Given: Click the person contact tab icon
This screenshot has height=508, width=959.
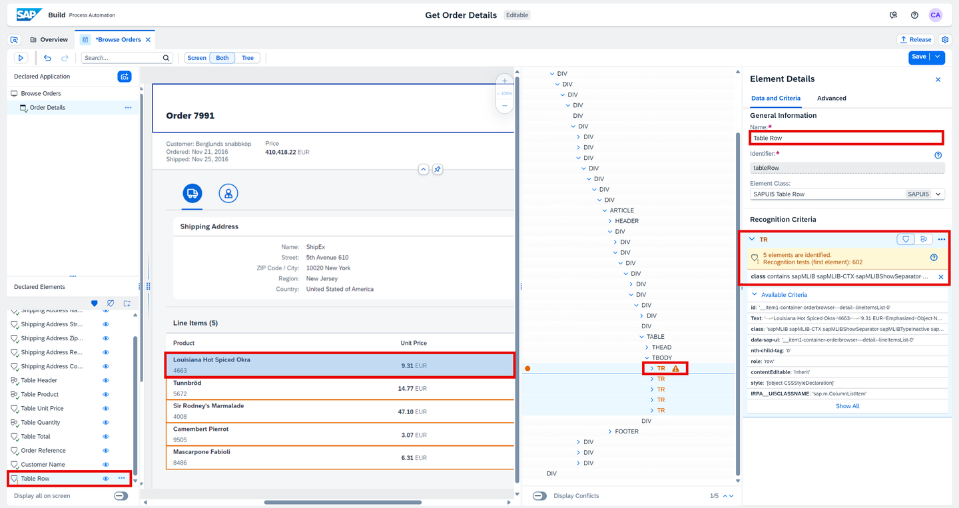Looking at the screenshot, I should [x=228, y=194].
